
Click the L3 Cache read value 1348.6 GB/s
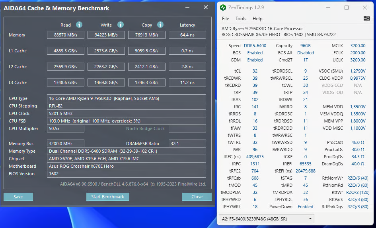click(66, 82)
